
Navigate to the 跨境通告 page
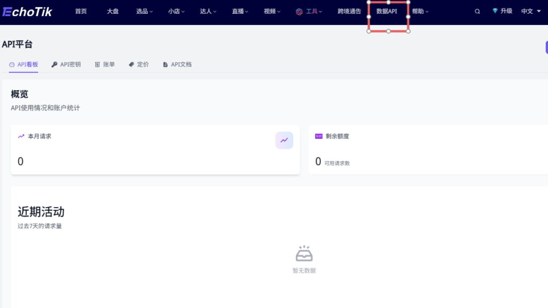click(349, 11)
